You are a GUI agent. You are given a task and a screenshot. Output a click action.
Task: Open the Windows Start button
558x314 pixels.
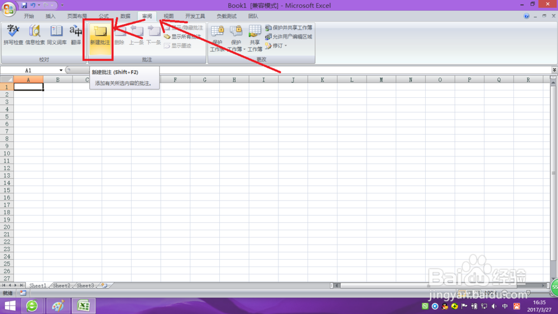[x=10, y=306]
